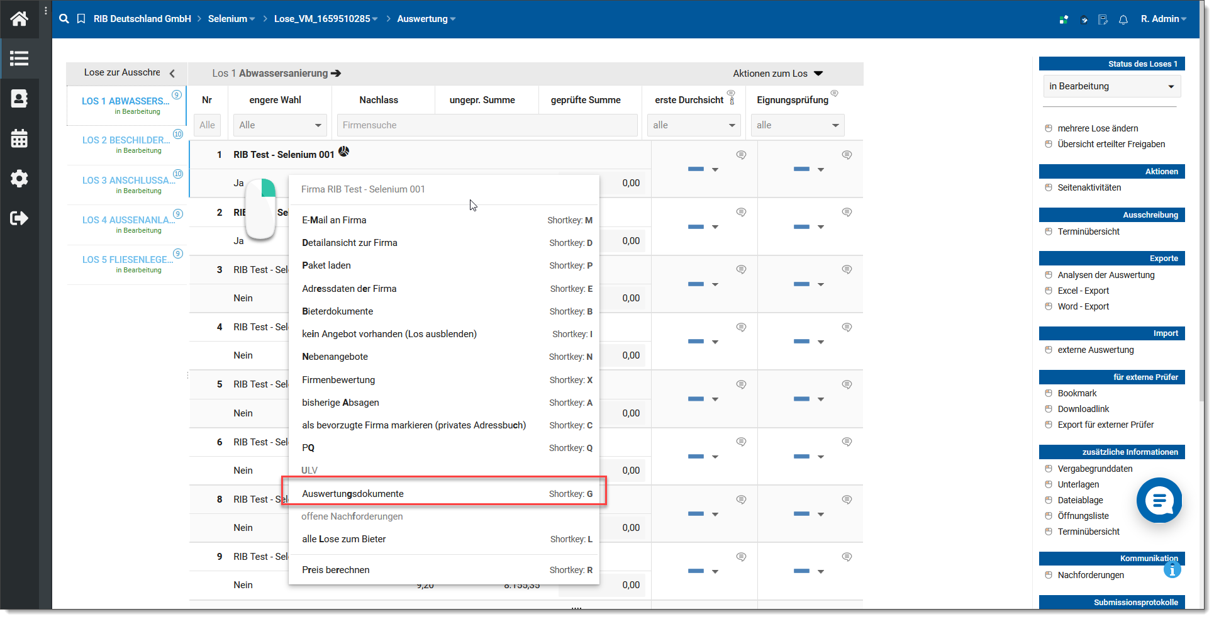Image resolution: width=1214 pixels, height=619 pixels.
Task: Click the Firmensuche search field
Action: [x=487, y=125]
